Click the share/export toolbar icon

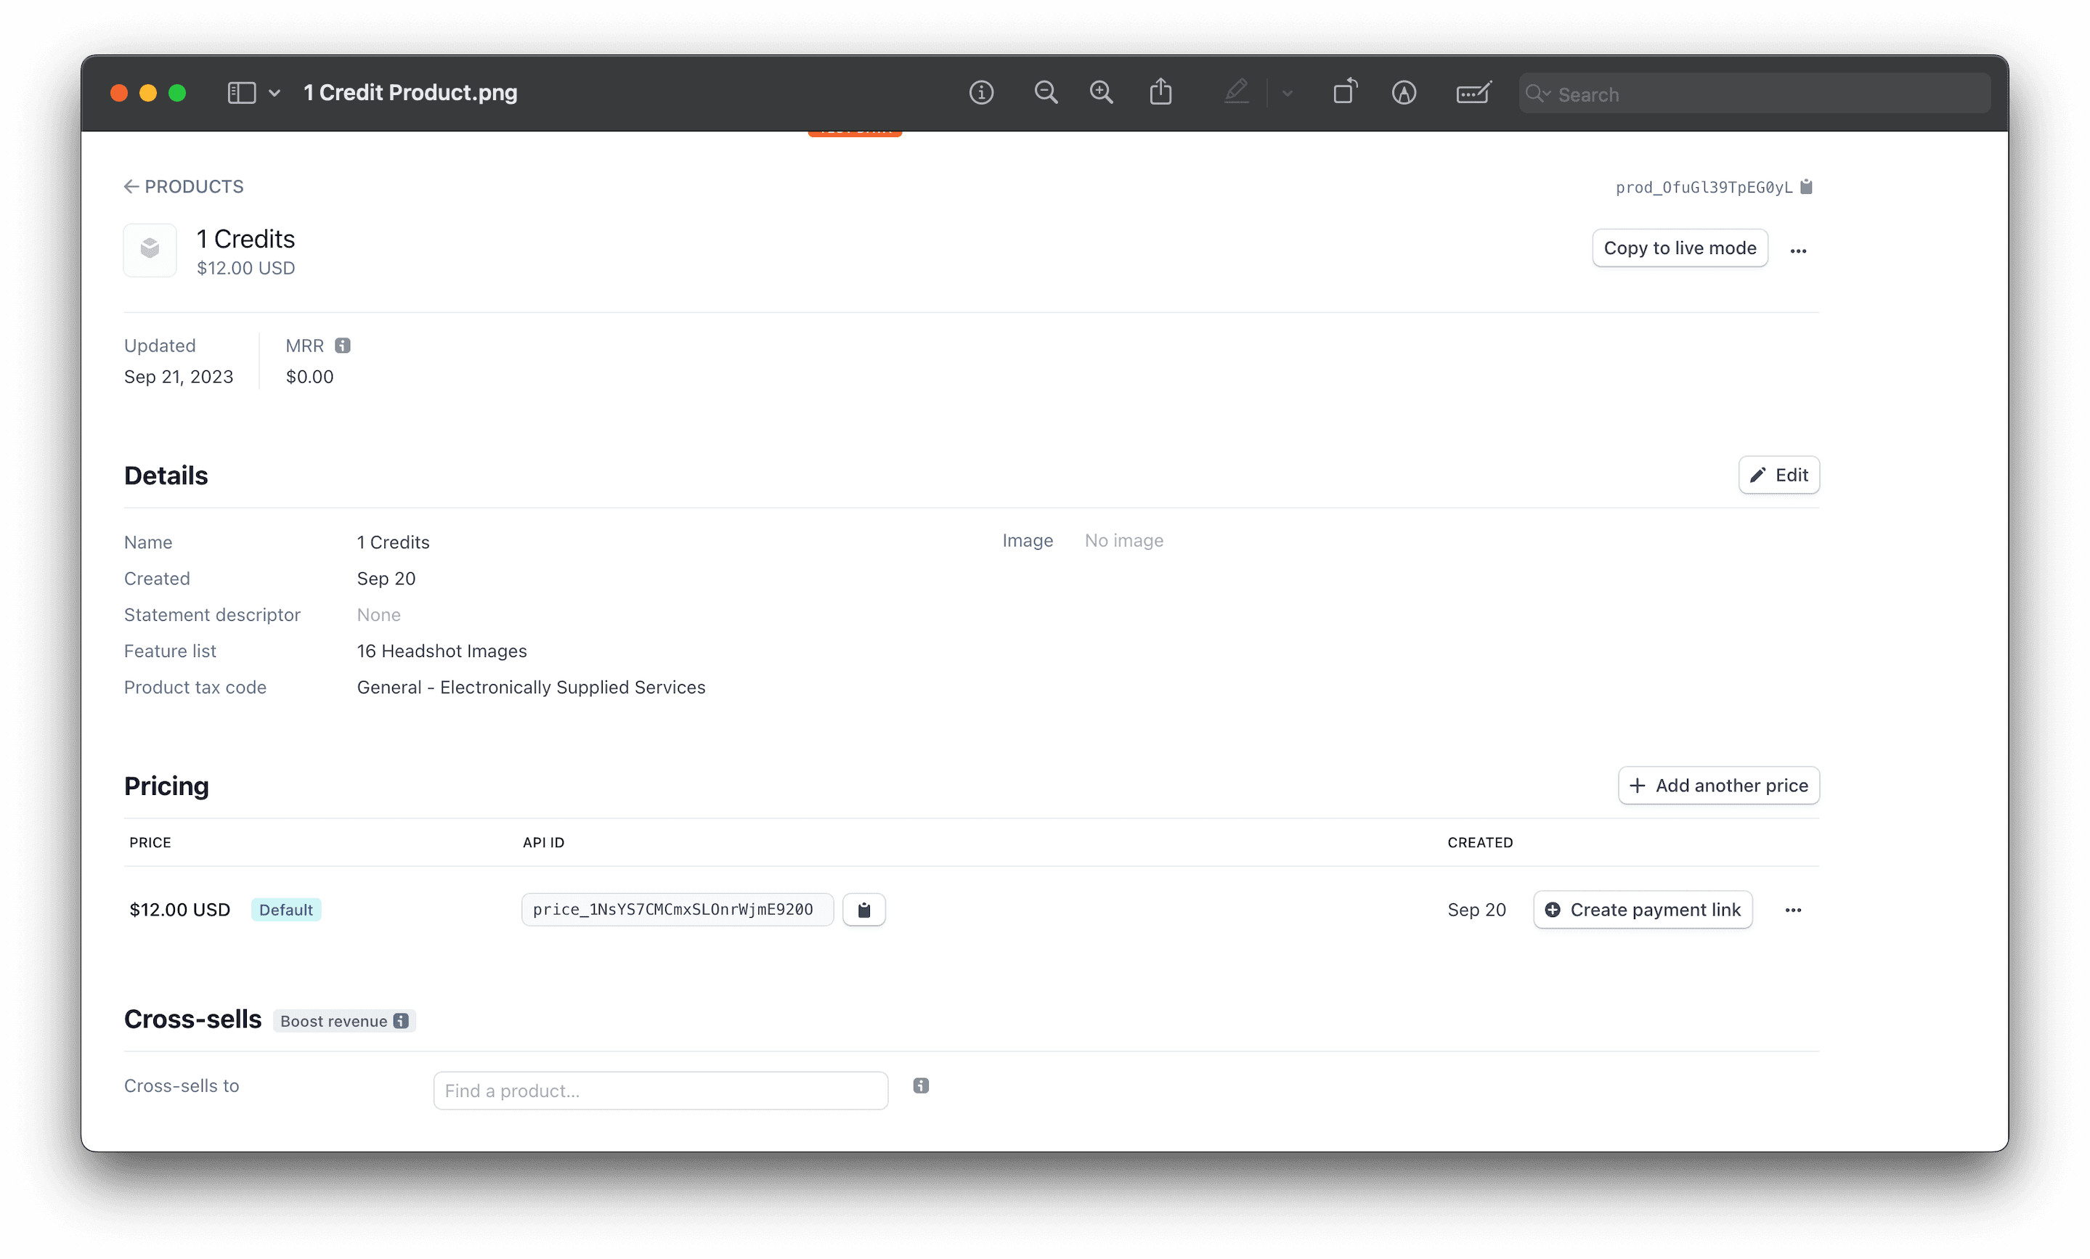coord(1161,94)
